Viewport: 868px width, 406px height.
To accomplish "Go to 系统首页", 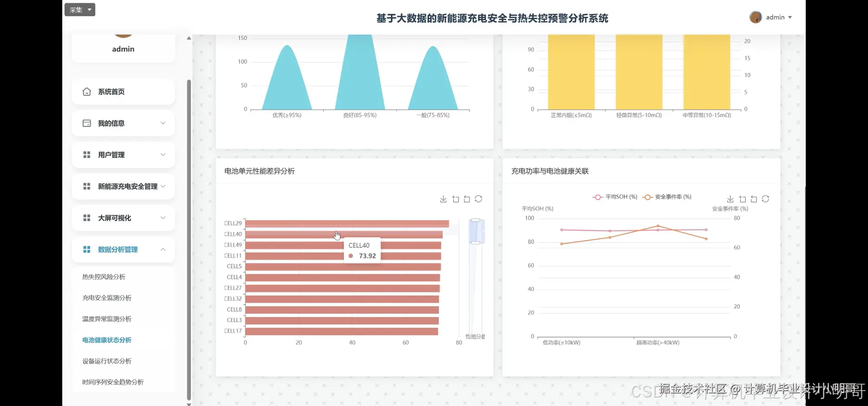I will tap(123, 92).
